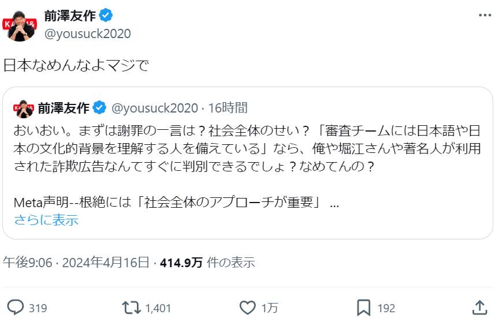503x322 pixels.
Task: Click the 前澤友作 name inside the quoted post
Action: tap(64, 107)
